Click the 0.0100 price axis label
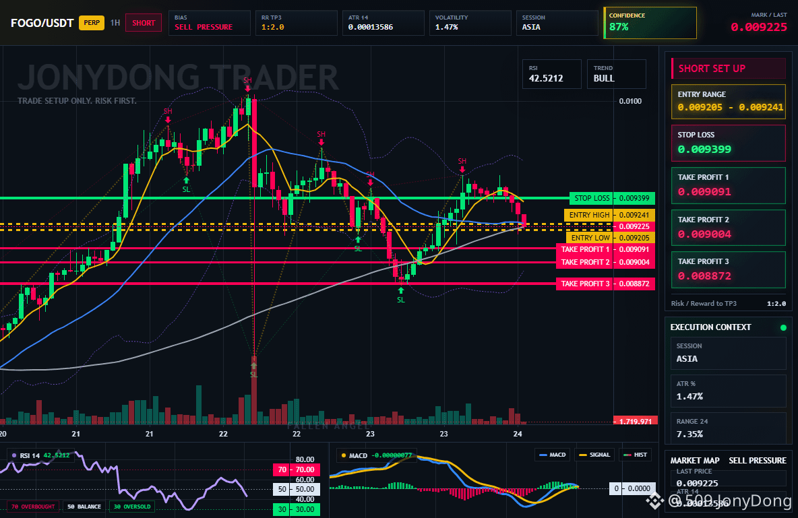Image resolution: width=798 pixels, height=518 pixels. pyautogui.click(x=630, y=101)
